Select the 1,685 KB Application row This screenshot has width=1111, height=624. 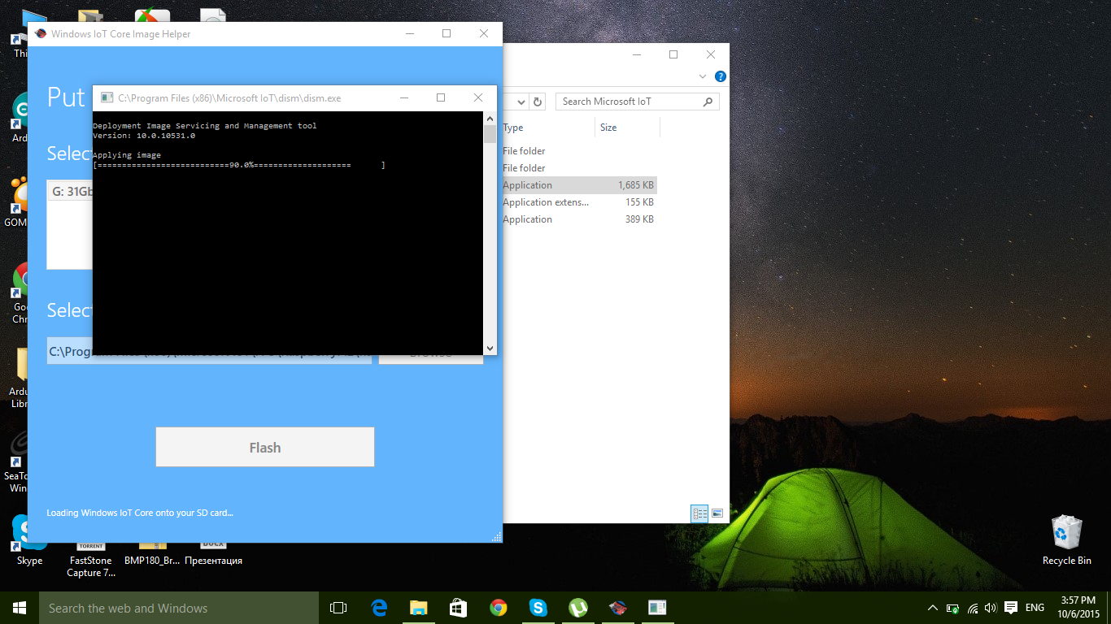(x=579, y=185)
